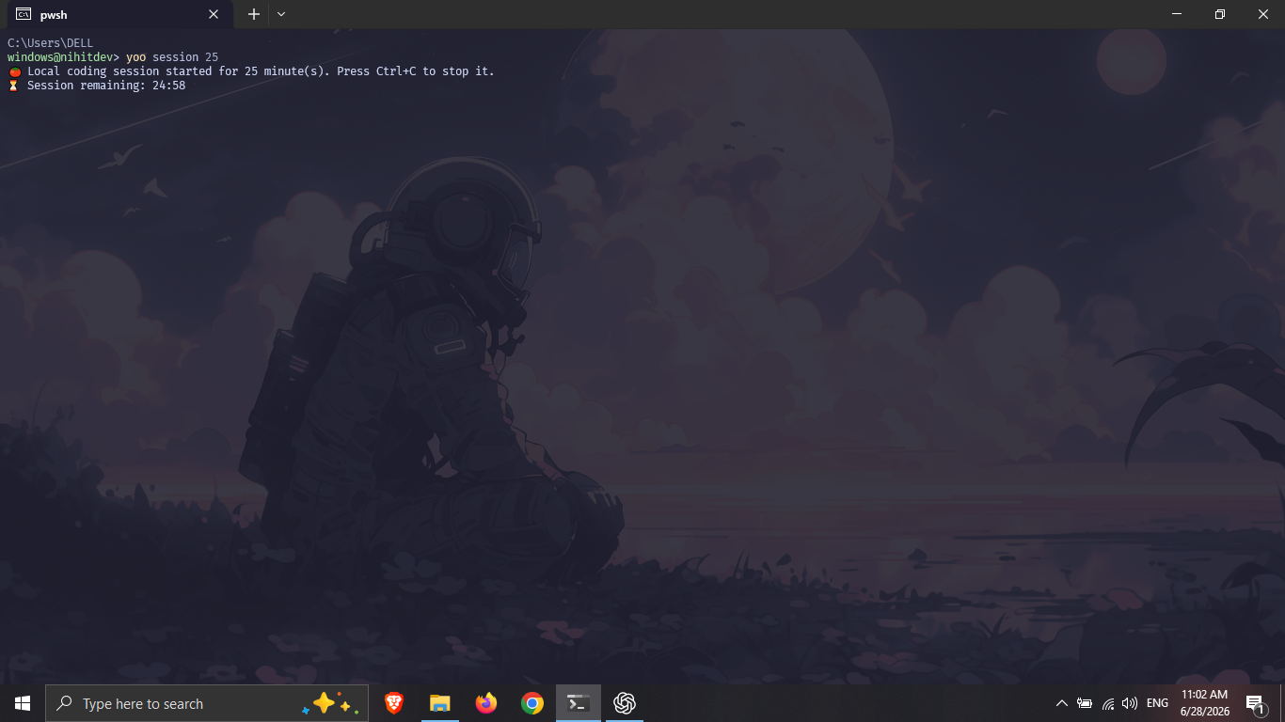Viewport: 1285px width, 722px height.
Task: Launch Google Chrome from taskbar
Action: [x=532, y=703]
